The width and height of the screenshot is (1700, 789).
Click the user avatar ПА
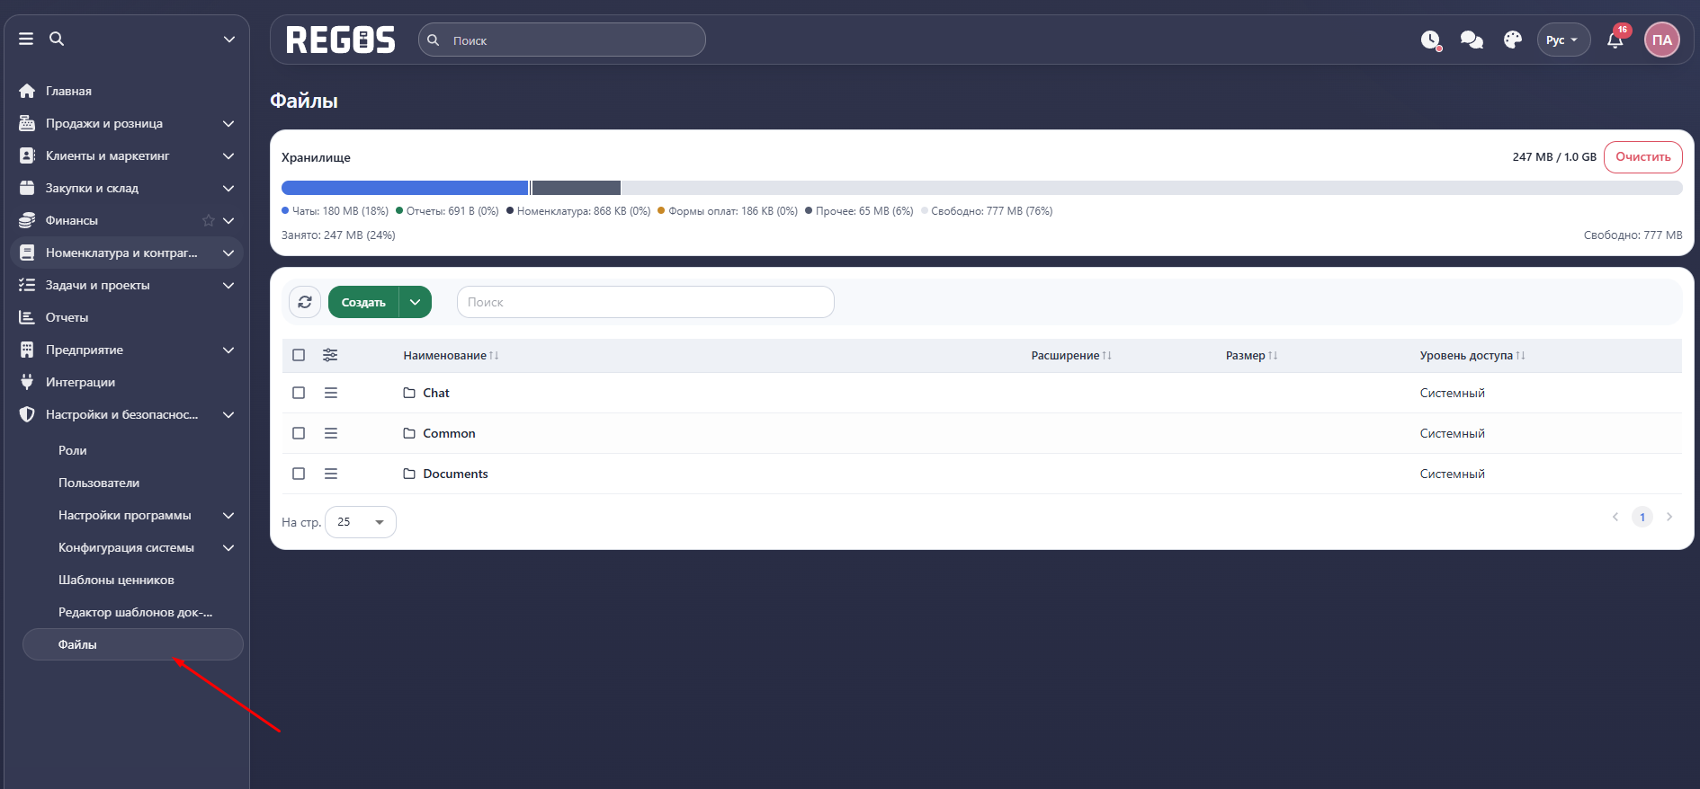[x=1661, y=40]
